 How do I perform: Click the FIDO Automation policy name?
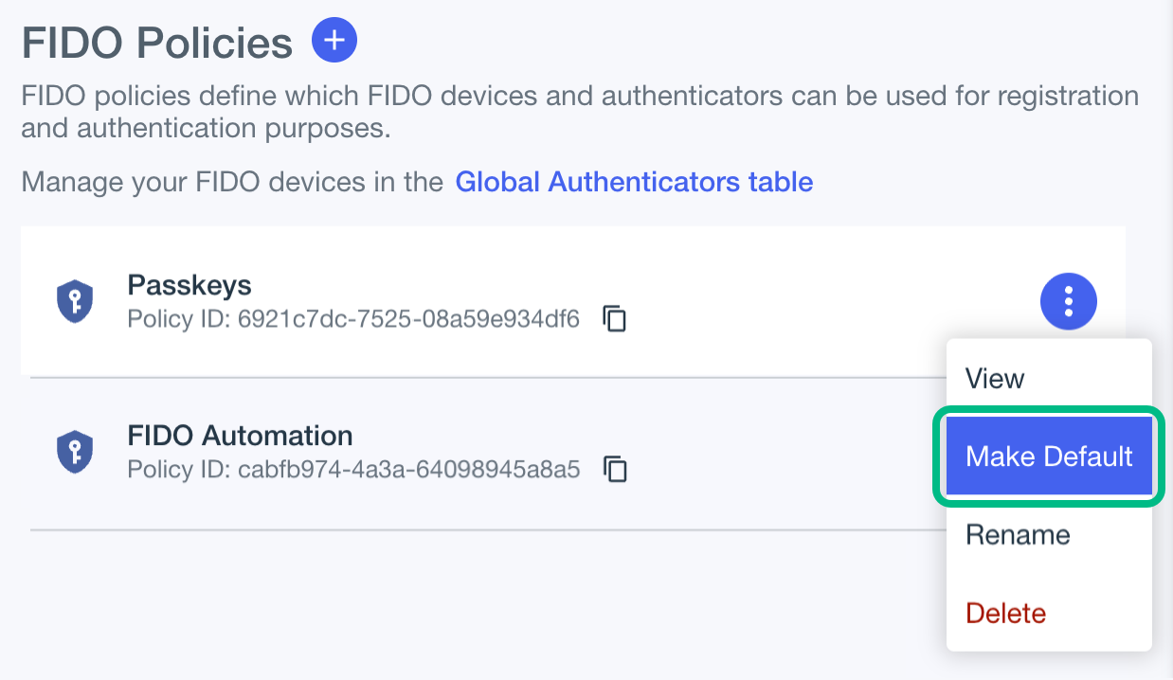coord(240,436)
